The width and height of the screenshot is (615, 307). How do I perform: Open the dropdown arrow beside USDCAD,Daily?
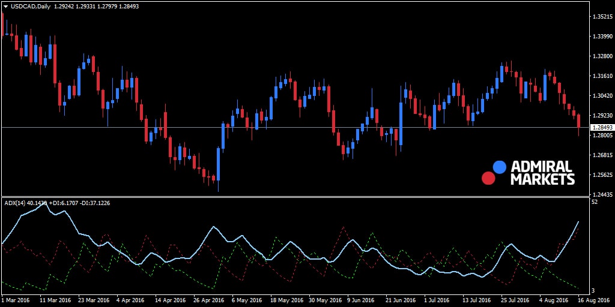(5, 7)
